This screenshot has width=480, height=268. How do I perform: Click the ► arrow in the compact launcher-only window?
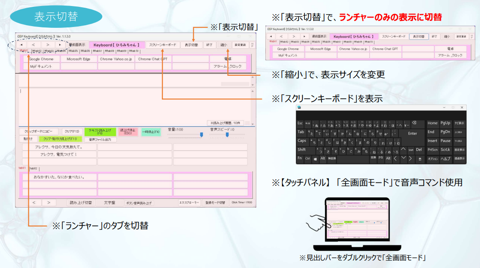304,36
